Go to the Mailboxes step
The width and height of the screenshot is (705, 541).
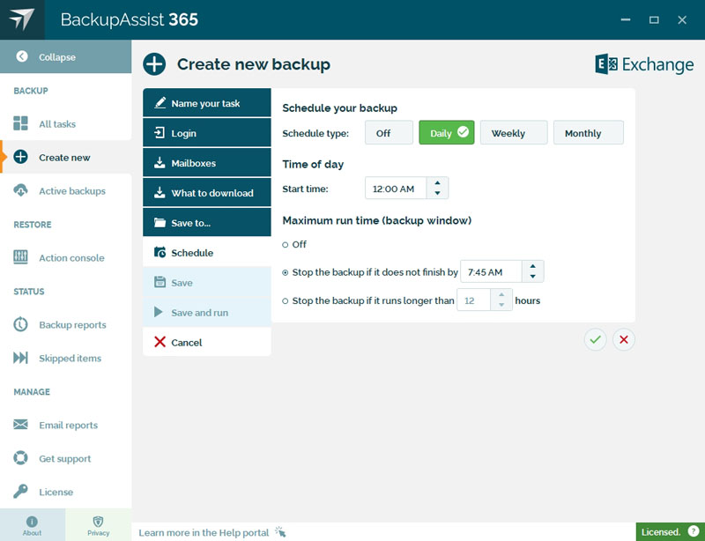[207, 162]
